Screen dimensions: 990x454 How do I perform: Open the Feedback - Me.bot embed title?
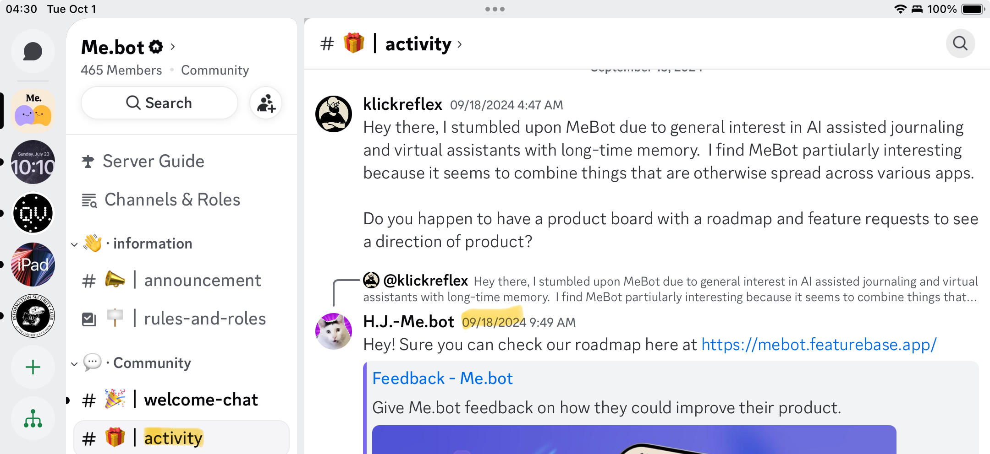[x=442, y=378]
